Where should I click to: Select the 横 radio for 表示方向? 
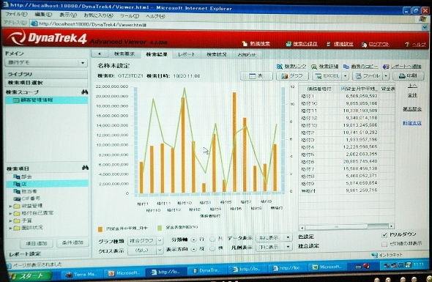(212, 248)
